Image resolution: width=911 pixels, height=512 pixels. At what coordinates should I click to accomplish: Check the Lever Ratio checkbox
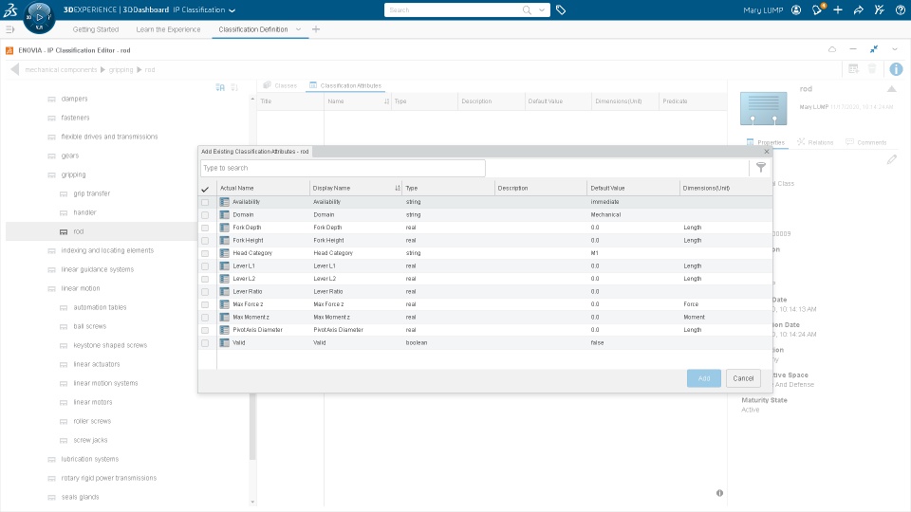(x=205, y=291)
